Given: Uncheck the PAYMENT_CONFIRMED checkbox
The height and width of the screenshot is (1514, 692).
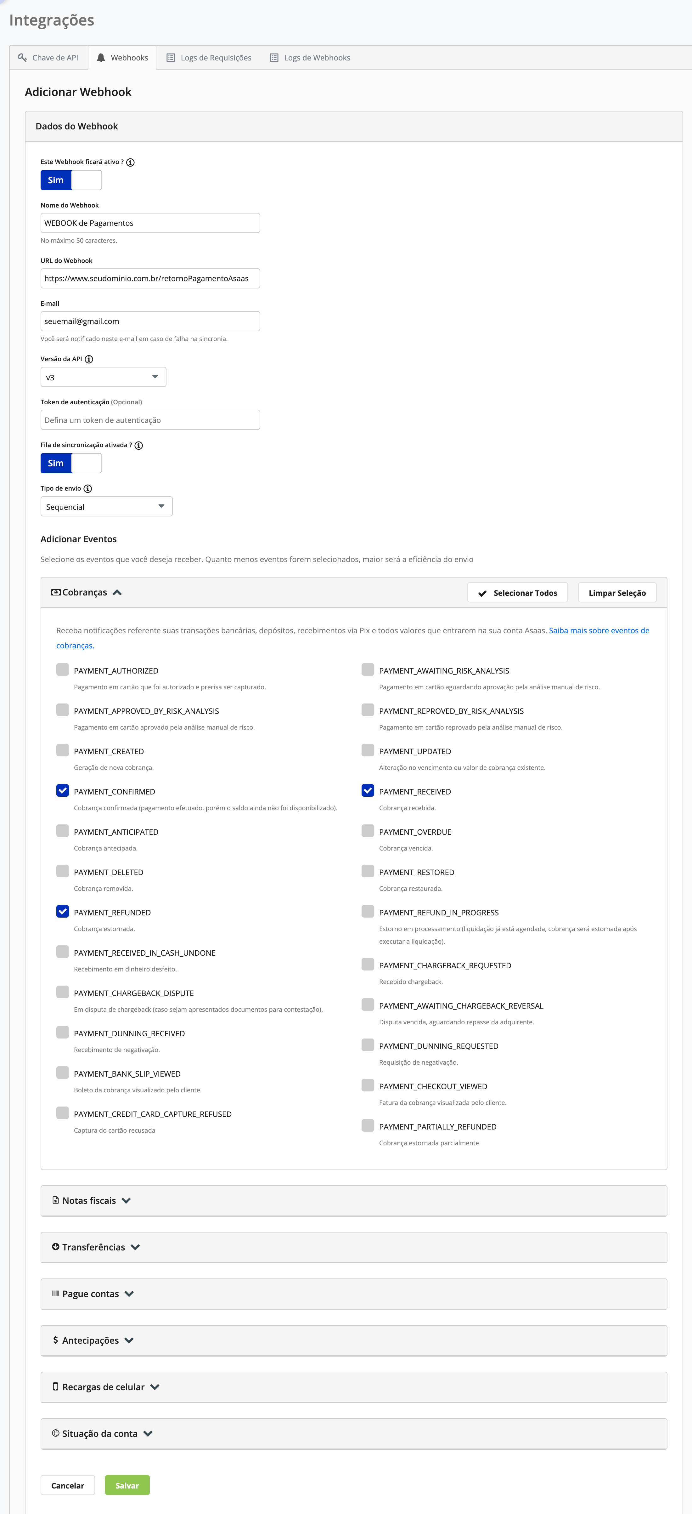Looking at the screenshot, I should [x=63, y=790].
